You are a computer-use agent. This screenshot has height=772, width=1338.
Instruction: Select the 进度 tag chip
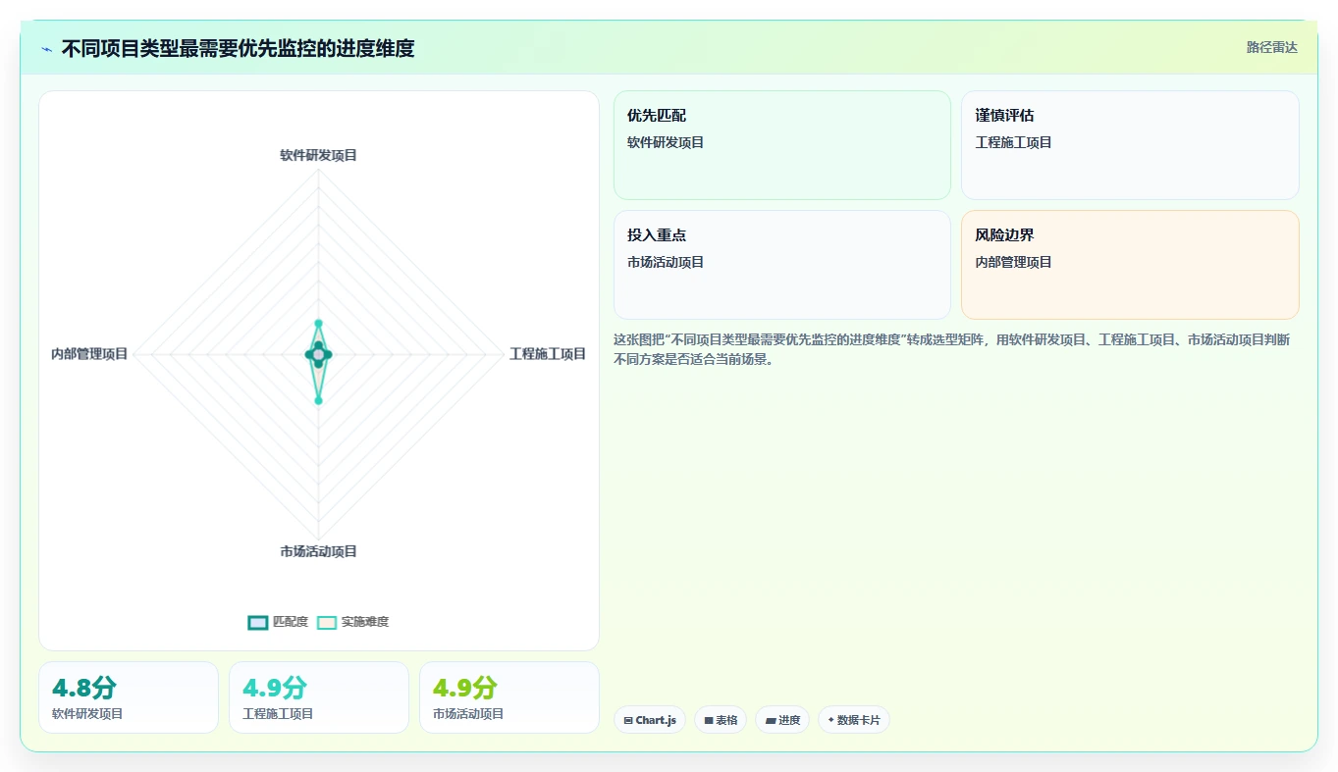(782, 720)
